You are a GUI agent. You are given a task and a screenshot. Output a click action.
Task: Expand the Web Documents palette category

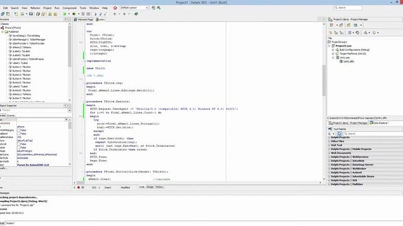329,153
